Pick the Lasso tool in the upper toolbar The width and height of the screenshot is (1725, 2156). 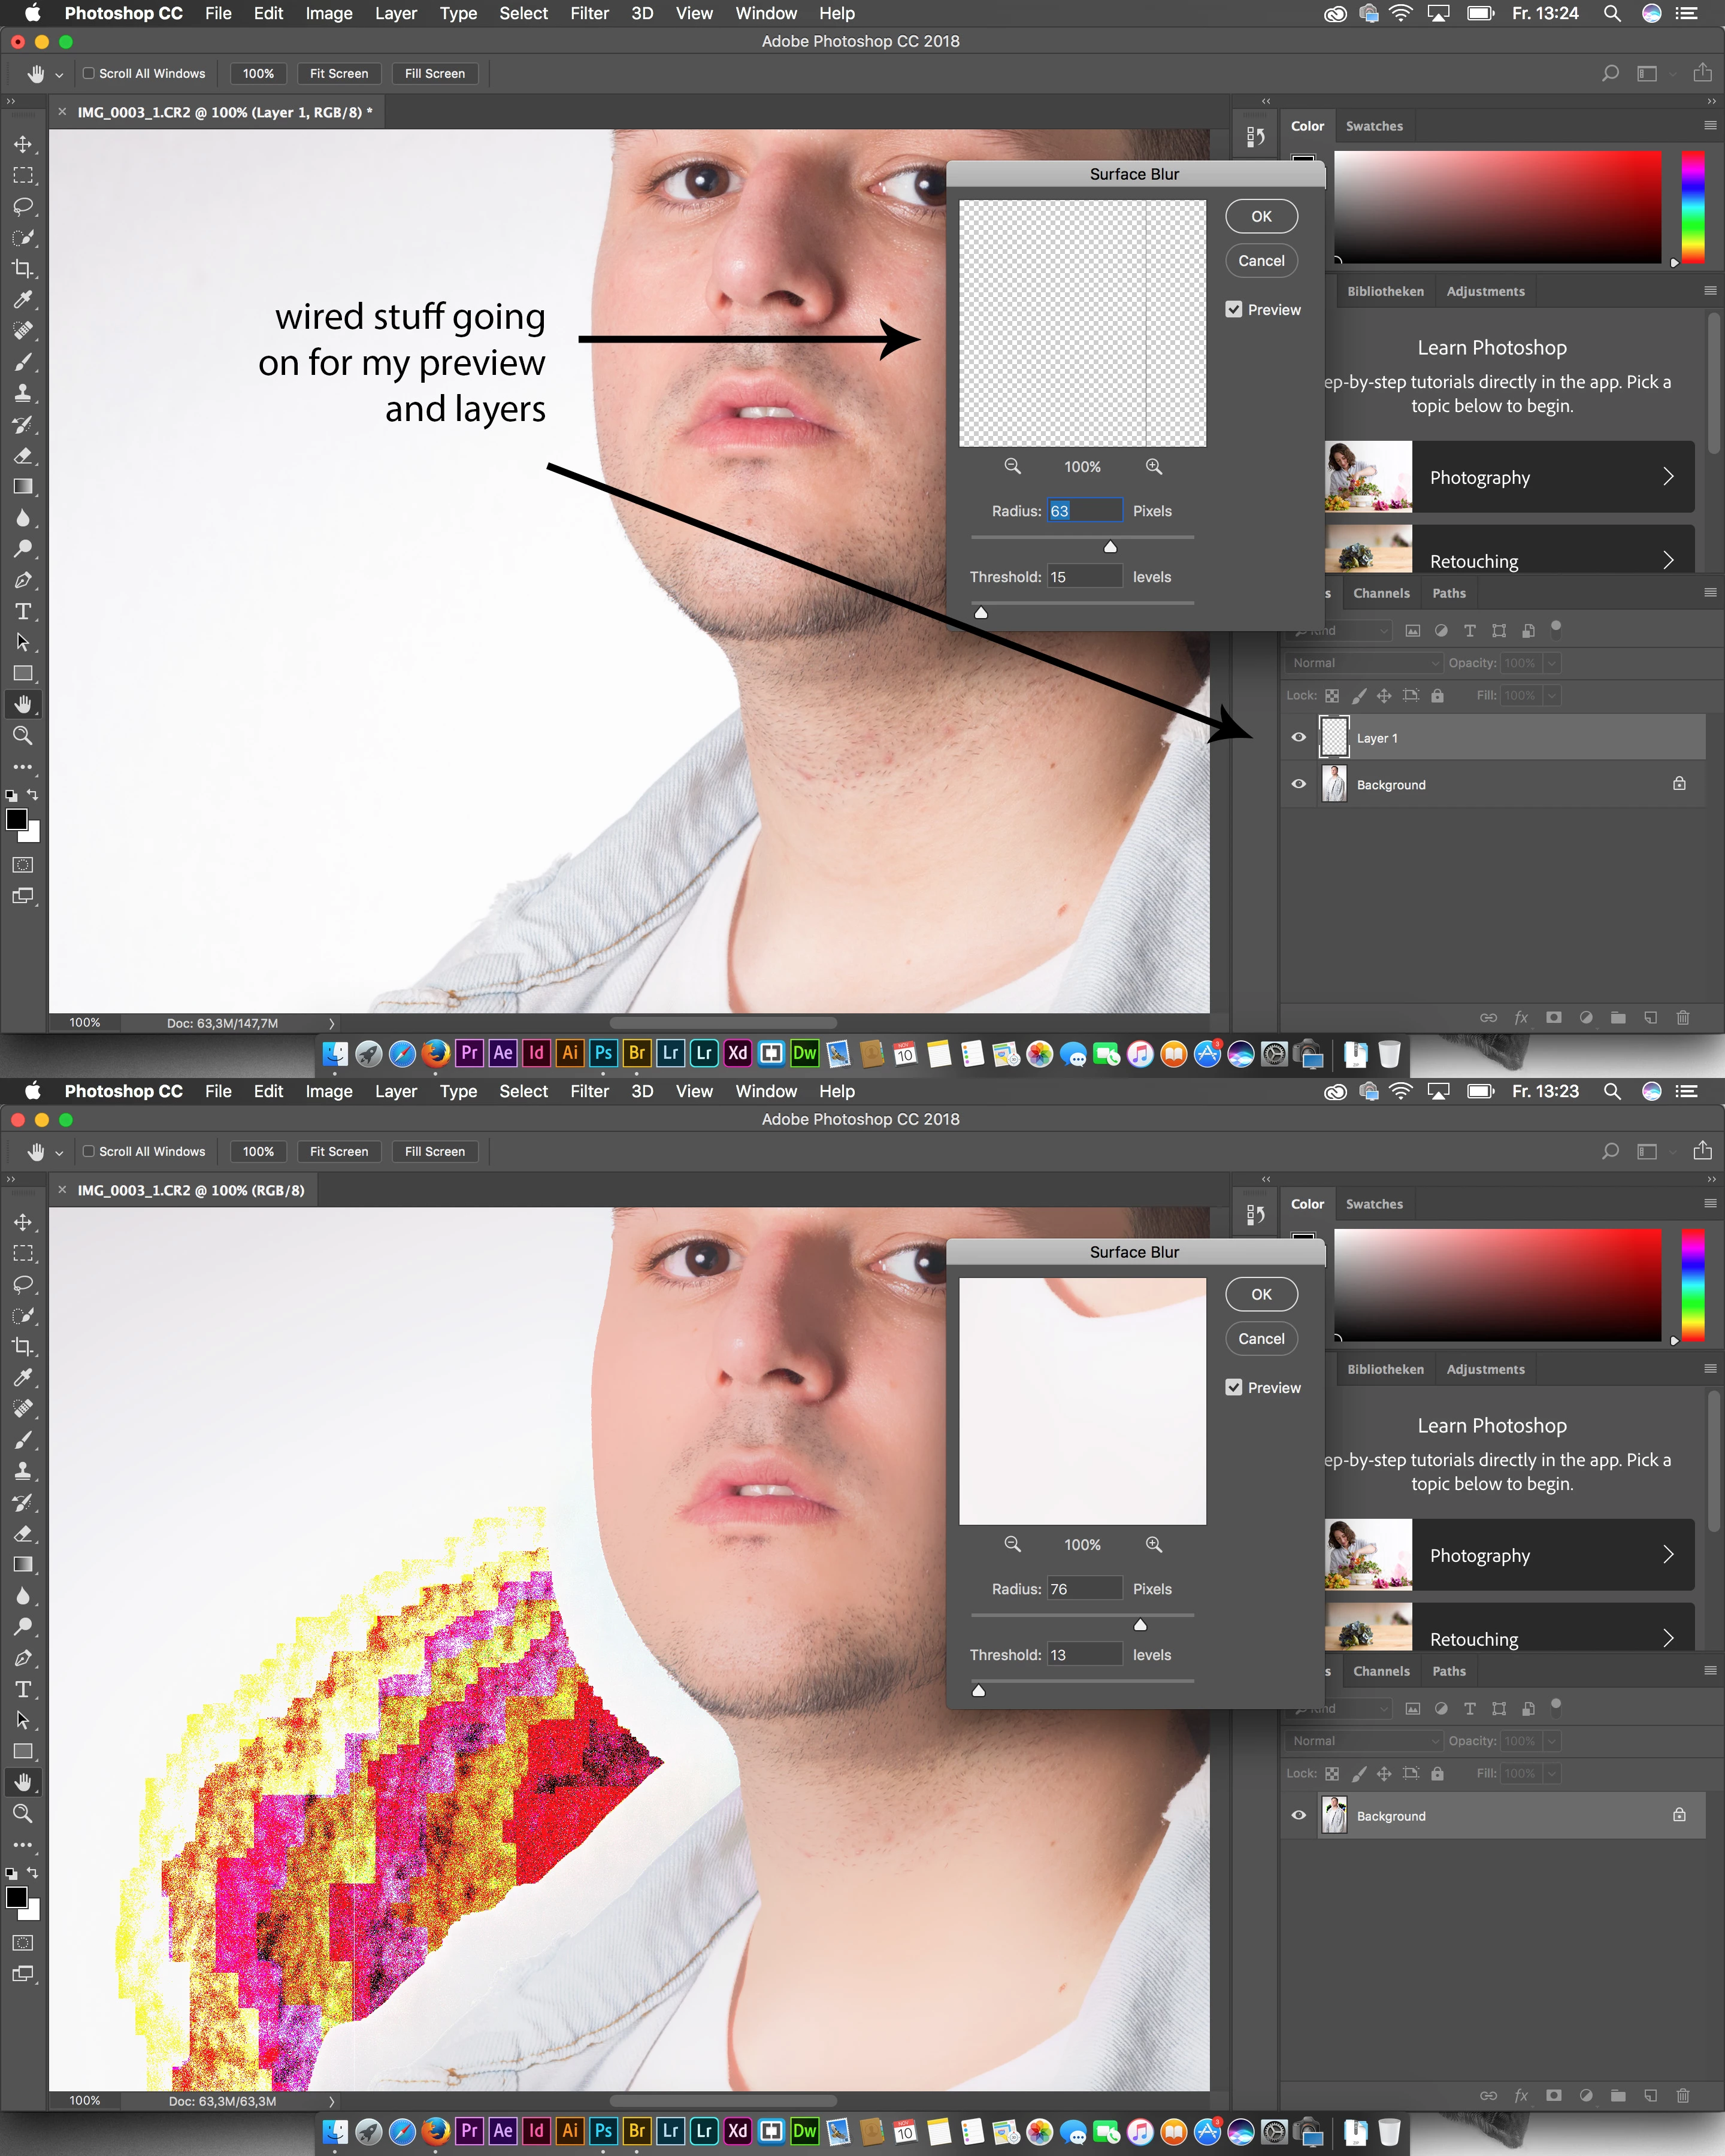[x=23, y=206]
